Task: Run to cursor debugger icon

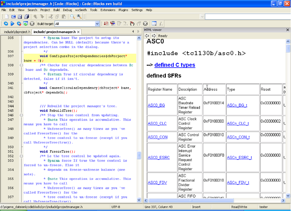Action: pyautogui.click(x=112, y=24)
